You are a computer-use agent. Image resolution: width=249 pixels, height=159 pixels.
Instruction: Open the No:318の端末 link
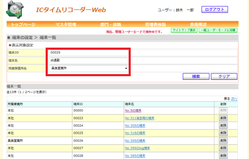(135, 133)
